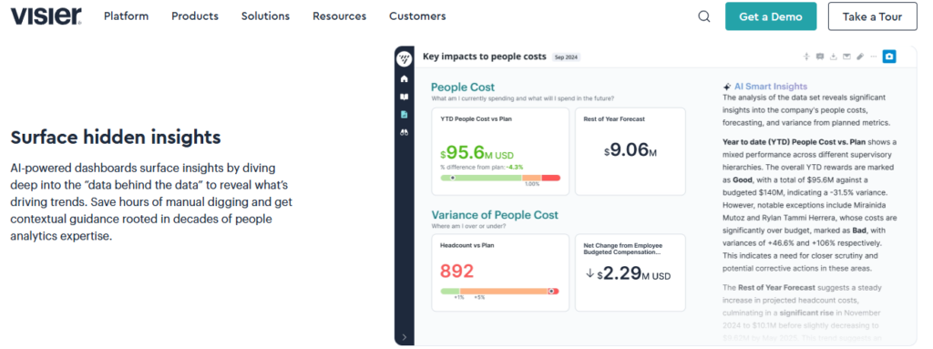This screenshot has height=349, width=933.
Task: Click the +5% label under Headcount bar
Action: (x=479, y=297)
